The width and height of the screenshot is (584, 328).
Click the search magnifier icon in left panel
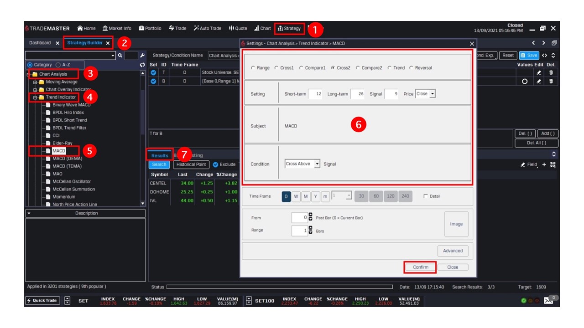point(120,56)
